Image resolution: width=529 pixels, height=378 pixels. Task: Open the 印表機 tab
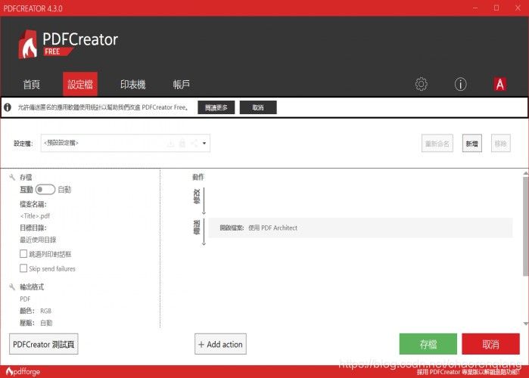(132, 84)
